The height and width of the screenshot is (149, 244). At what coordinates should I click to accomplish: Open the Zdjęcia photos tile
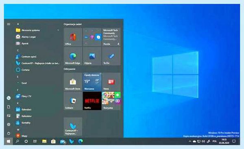(x=92, y=56)
